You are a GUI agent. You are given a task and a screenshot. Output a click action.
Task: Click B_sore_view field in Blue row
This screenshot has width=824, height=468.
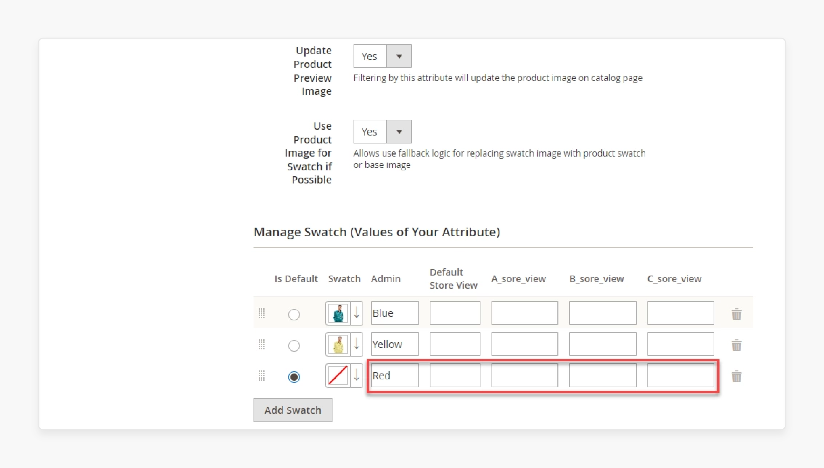(x=603, y=313)
